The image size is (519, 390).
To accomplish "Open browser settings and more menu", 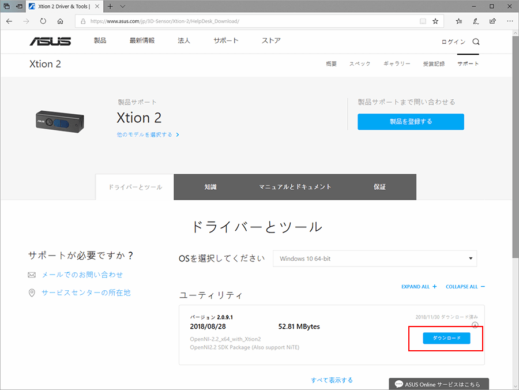I will click(510, 21).
